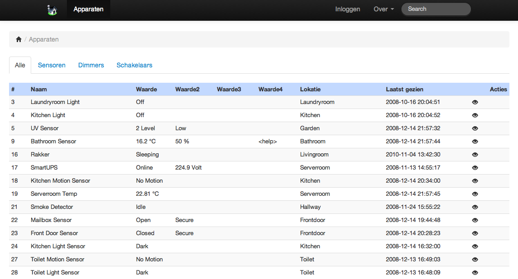Click the Inloggen link
The width and height of the screenshot is (518, 279).
click(x=348, y=9)
